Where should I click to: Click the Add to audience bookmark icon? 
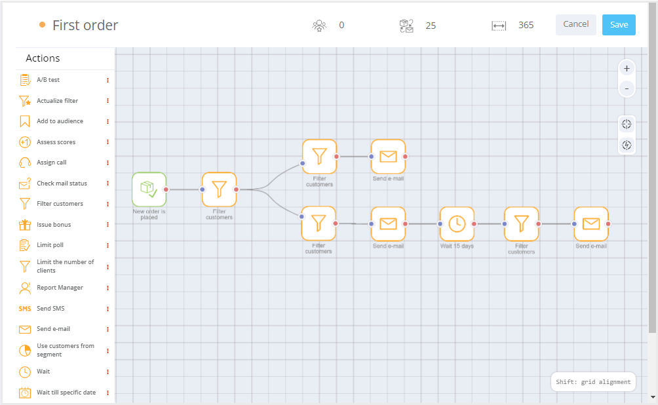coord(25,121)
